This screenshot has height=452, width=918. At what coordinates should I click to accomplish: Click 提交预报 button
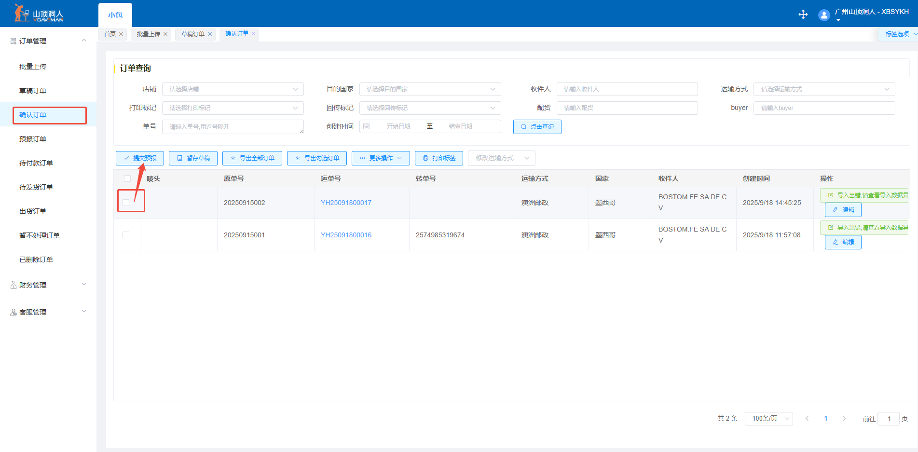pos(139,158)
